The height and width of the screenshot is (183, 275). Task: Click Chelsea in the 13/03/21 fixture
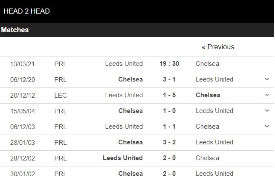click(x=208, y=64)
